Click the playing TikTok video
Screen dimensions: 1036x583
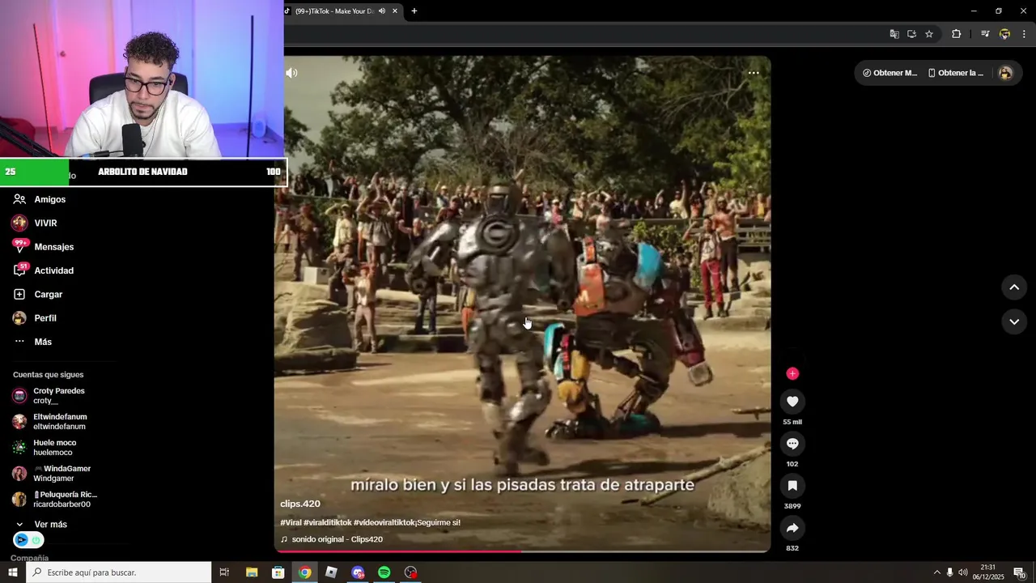click(x=522, y=304)
